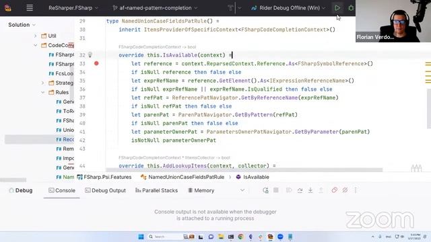The height and width of the screenshot is (242, 431).
Task: Switch to the Memory tab
Action: coord(201,190)
